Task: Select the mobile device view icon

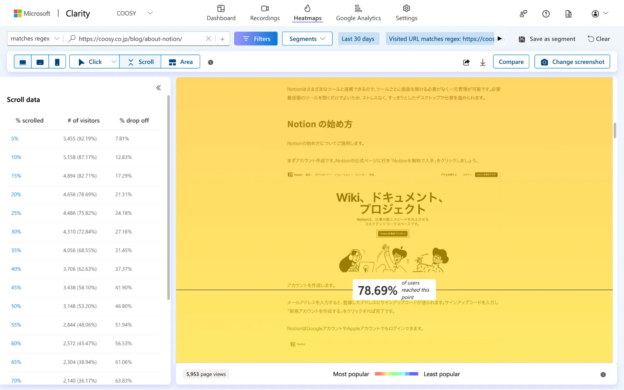Action: click(57, 62)
